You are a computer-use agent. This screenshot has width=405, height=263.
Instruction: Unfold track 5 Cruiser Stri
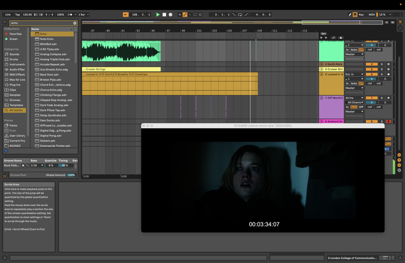[x=322, y=69]
